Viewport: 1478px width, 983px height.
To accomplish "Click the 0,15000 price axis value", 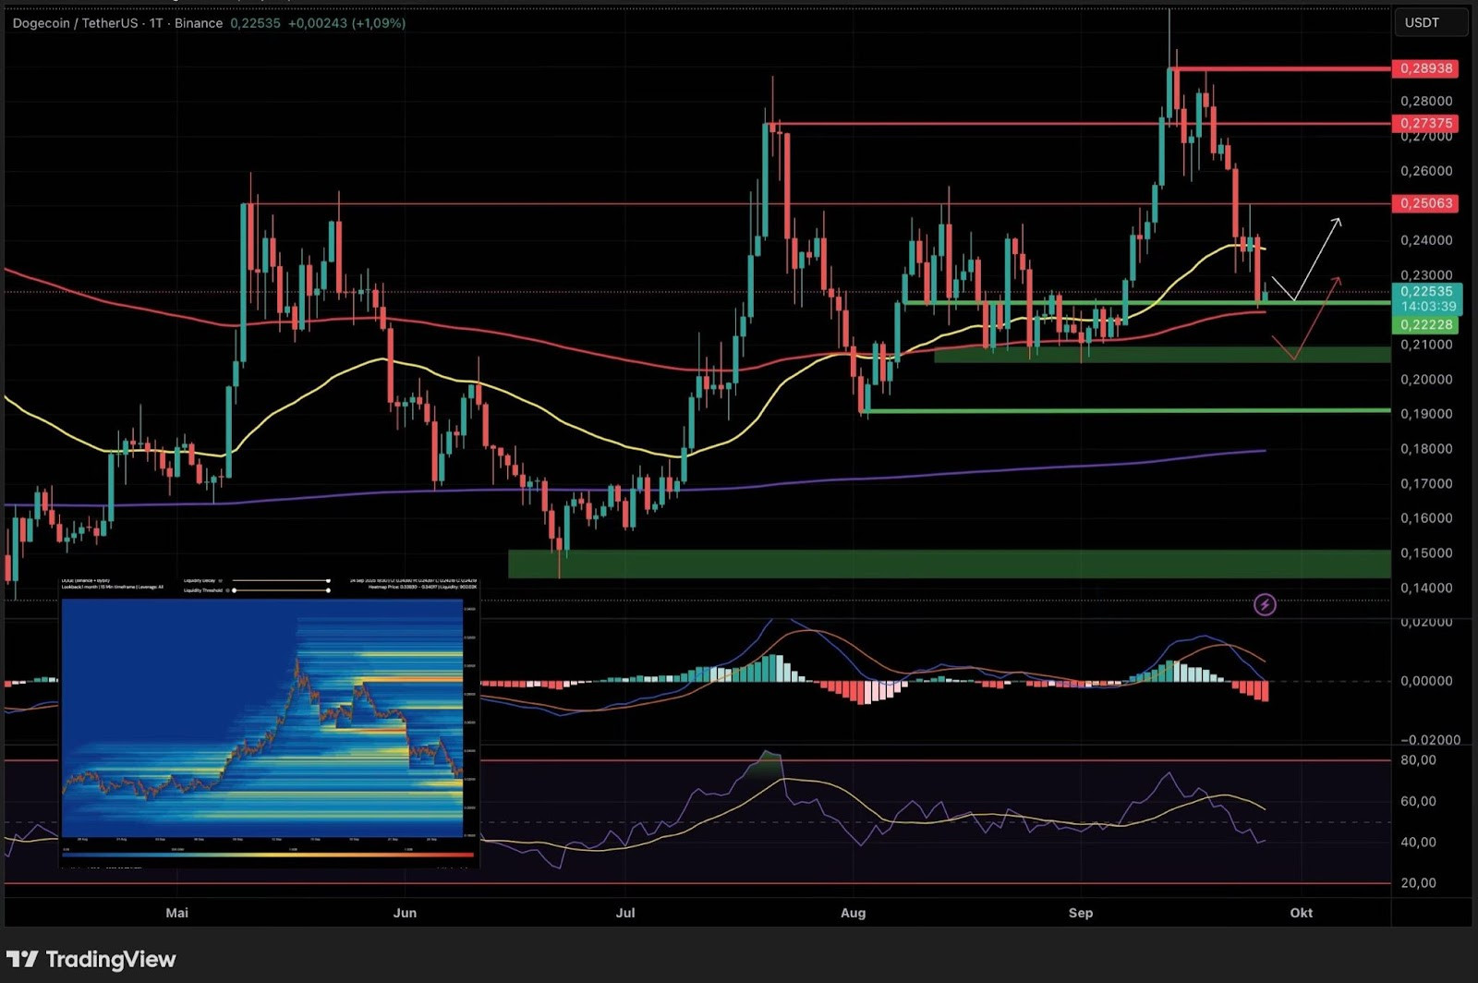I will pyautogui.click(x=1426, y=553).
